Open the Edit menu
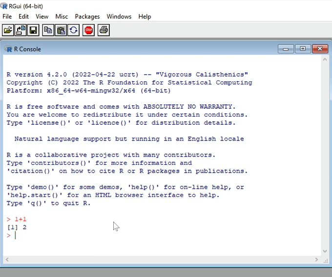This screenshot has height=277, width=332. pyautogui.click(x=23, y=17)
